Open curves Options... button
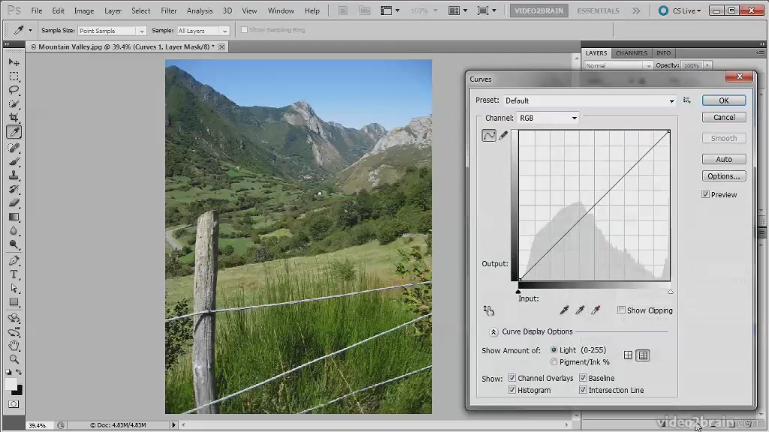Image resolution: width=769 pixels, height=432 pixels. click(x=724, y=175)
